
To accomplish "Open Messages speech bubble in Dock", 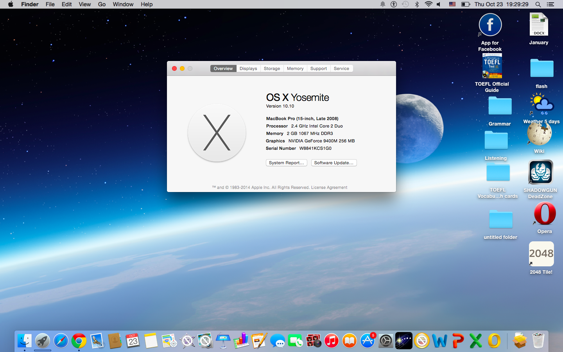I will pyautogui.click(x=278, y=341).
